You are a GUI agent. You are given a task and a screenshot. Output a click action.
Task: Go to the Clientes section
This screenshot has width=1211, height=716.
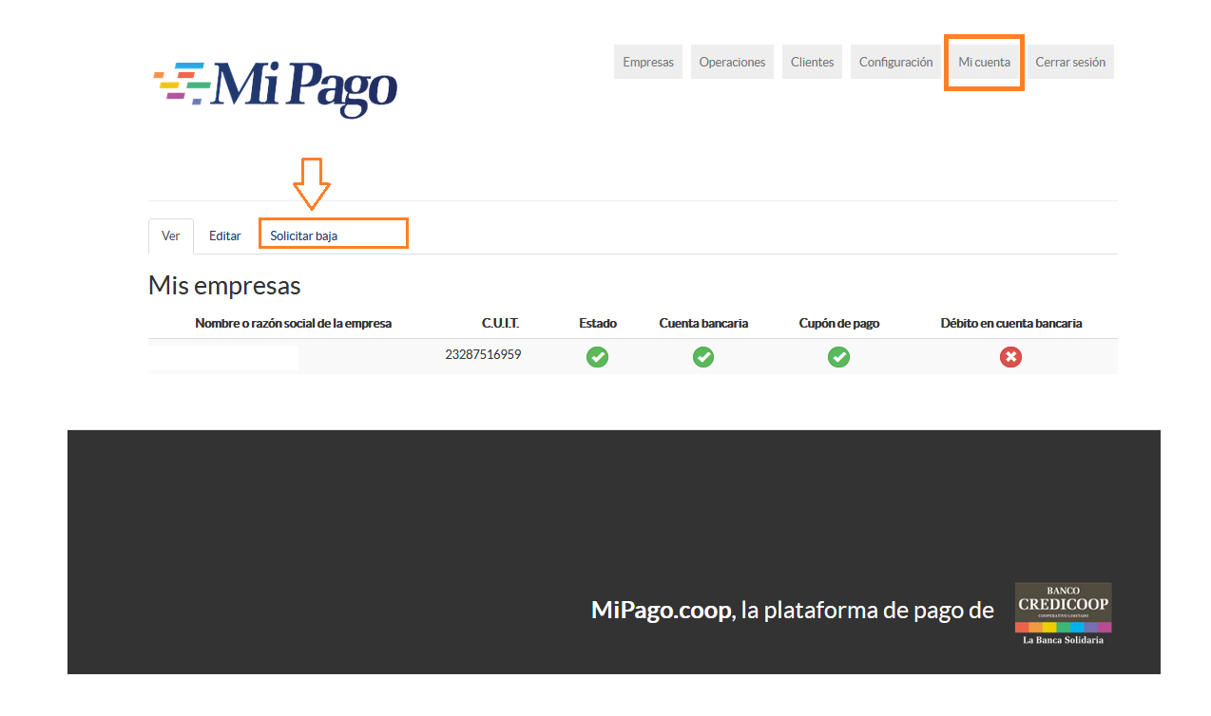click(x=812, y=62)
